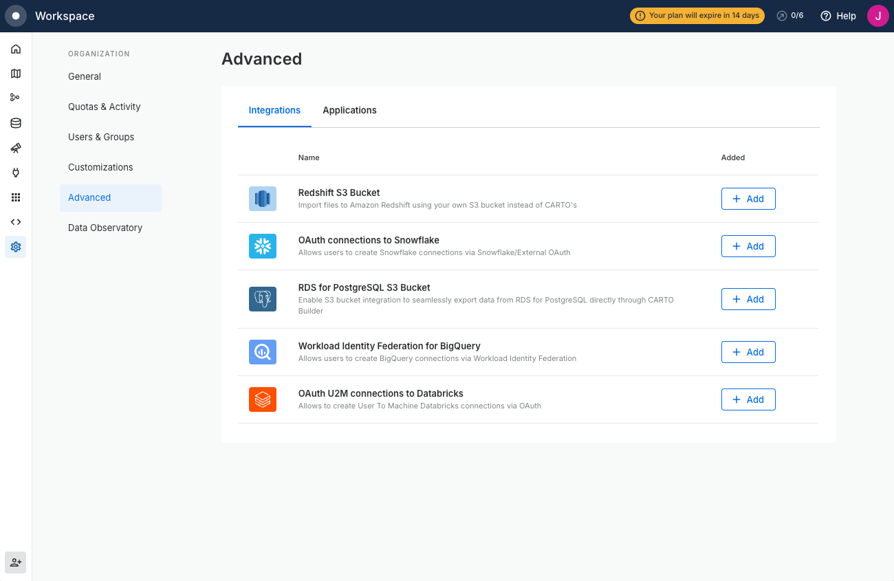
Task: Add OAuth connections to Snowflake
Action: (748, 246)
